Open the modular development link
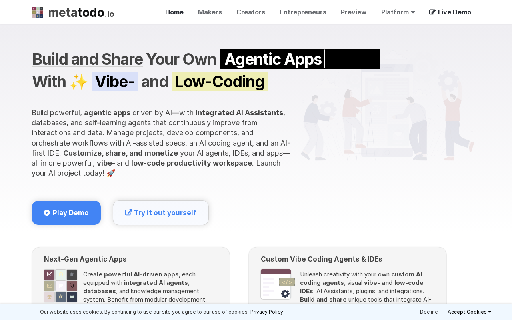This screenshot has height=320, width=512. point(175,299)
